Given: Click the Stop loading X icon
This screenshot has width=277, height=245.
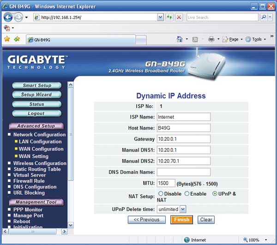Looking at the screenshot, I should coord(179,17).
